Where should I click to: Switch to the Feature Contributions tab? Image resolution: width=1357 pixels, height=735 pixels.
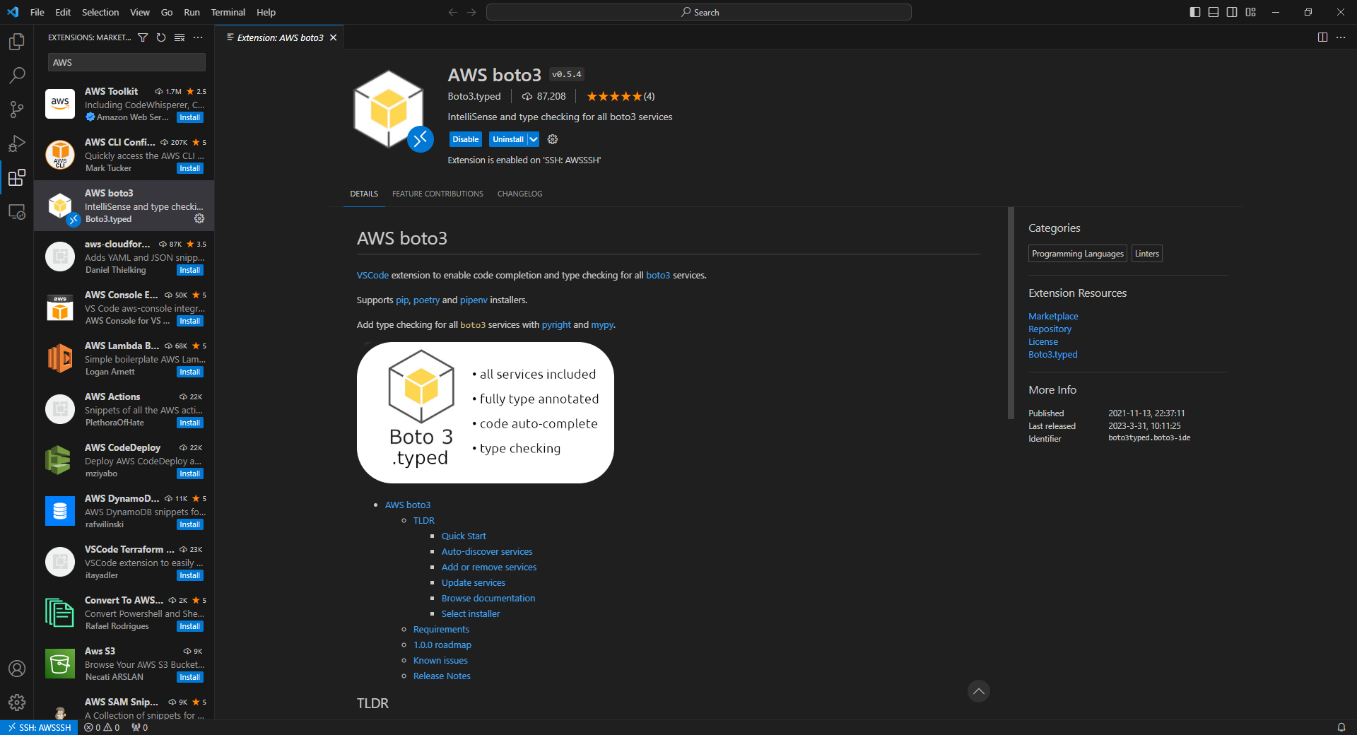[437, 194]
